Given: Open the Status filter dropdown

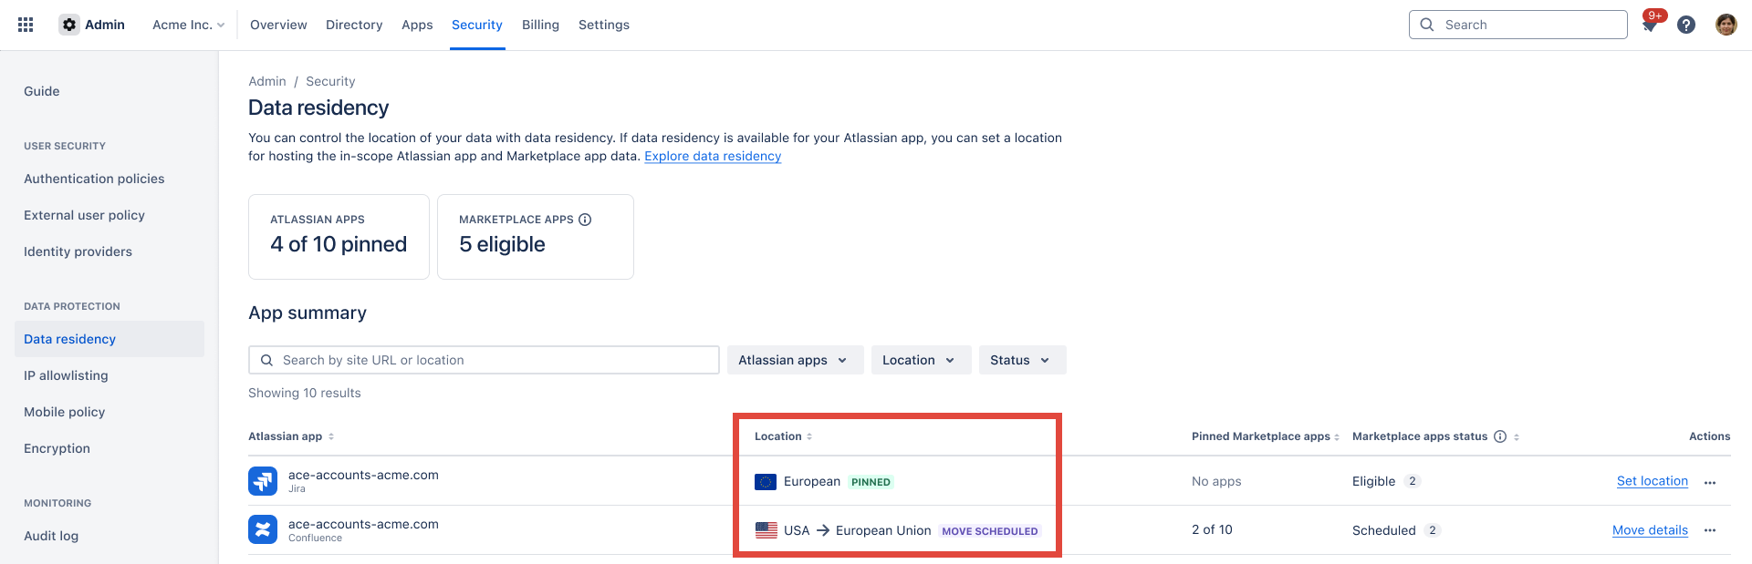Looking at the screenshot, I should coord(1022,360).
